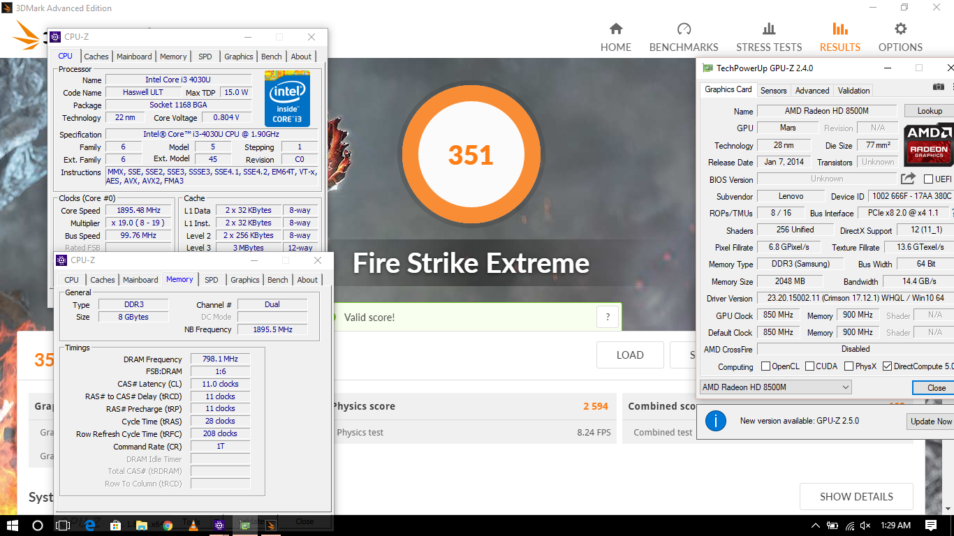Click taskbar clock showing 1:29 AM
Screen dimensions: 954x536
(x=895, y=526)
